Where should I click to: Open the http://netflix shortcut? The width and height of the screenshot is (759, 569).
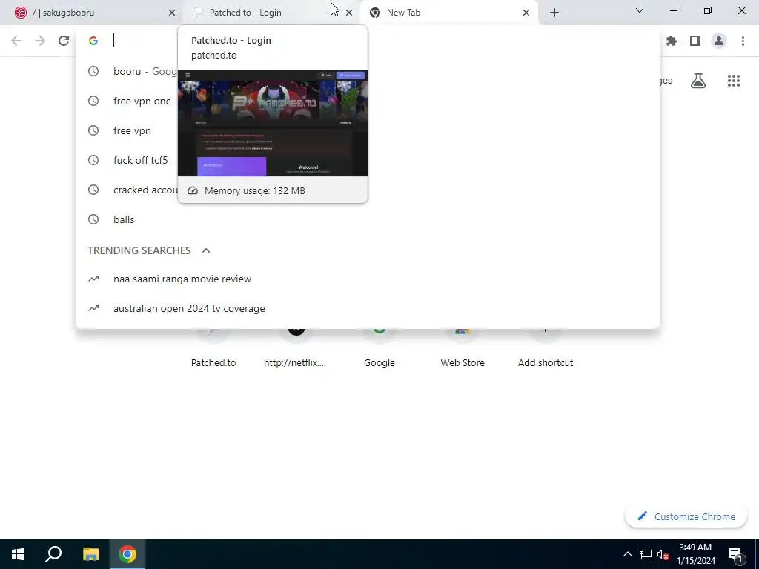click(x=296, y=348)
